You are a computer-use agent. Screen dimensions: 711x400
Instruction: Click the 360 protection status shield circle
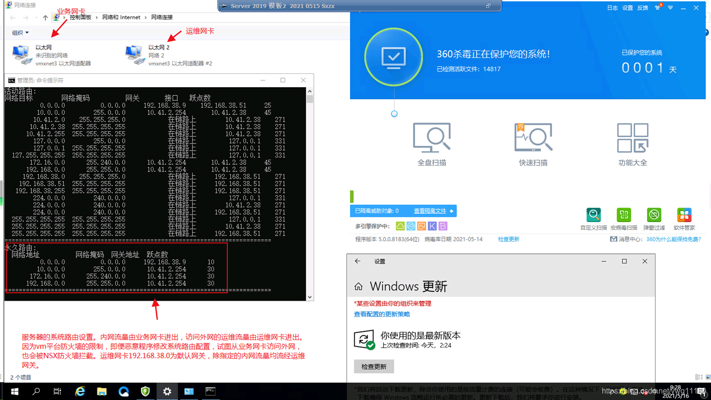(393, 57)
